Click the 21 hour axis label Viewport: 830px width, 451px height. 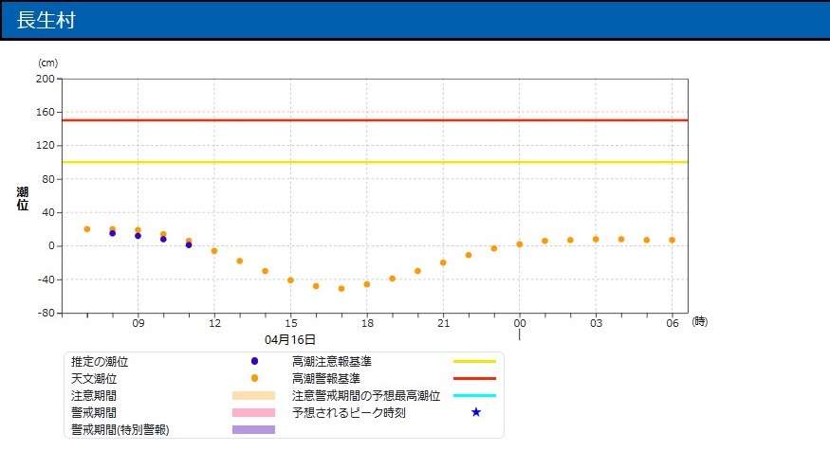tap(443, 323)
